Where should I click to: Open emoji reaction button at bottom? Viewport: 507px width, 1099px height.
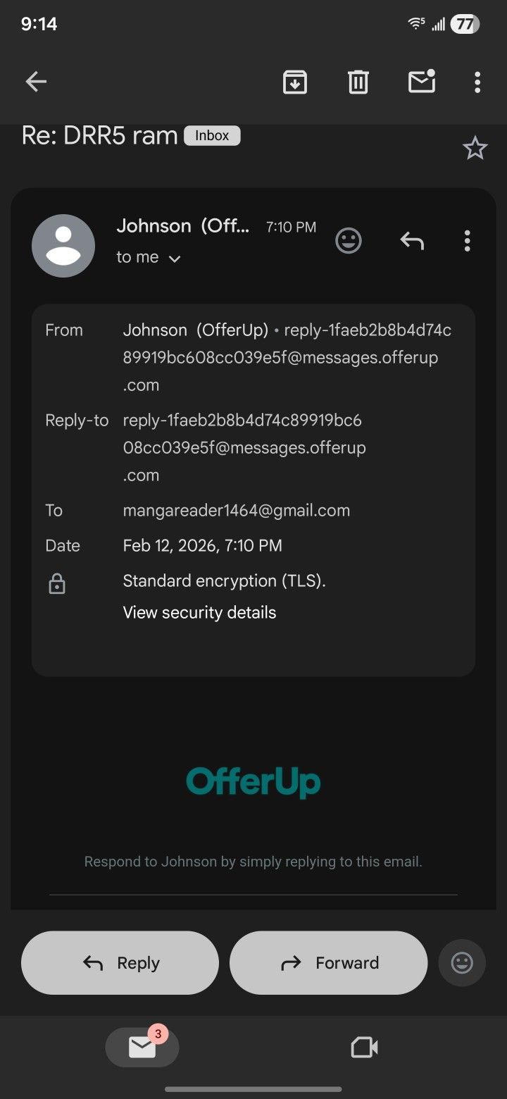pos(462,963)
